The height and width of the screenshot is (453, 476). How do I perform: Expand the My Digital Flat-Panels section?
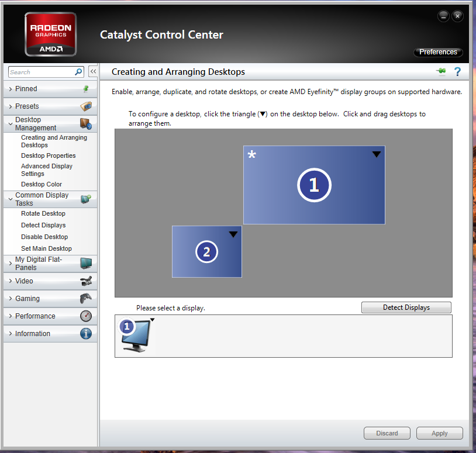(11, 264)
